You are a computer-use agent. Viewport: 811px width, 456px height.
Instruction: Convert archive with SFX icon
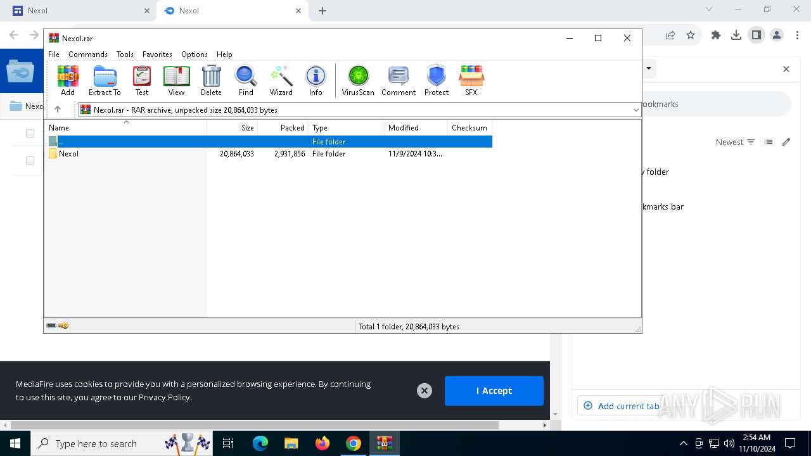[x=471, y=80]
